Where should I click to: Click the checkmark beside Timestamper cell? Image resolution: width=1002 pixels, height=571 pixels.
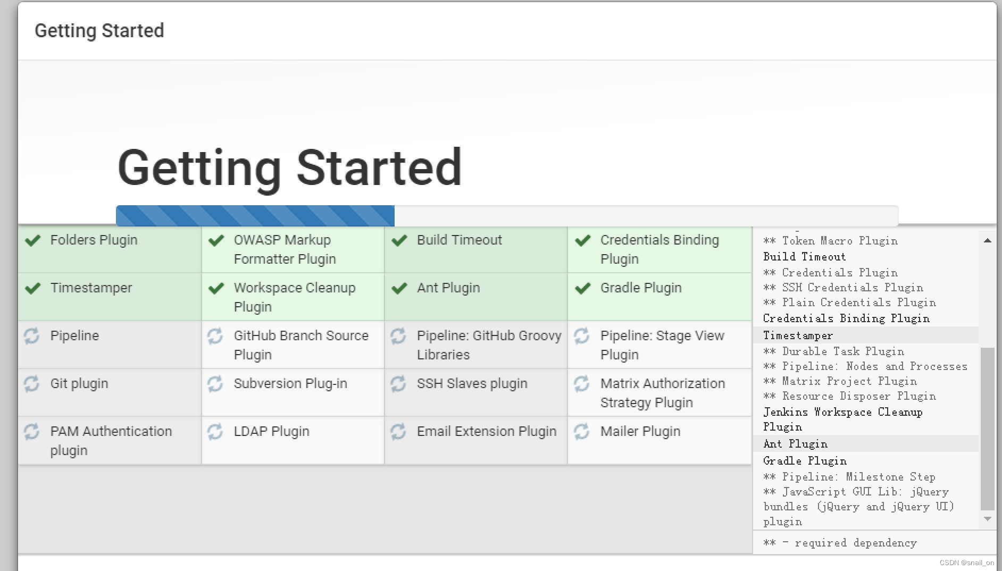click(33, 288)
